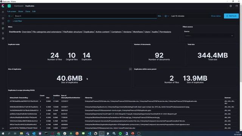Sort by Hierarchy column header

(x=88, y=98)
